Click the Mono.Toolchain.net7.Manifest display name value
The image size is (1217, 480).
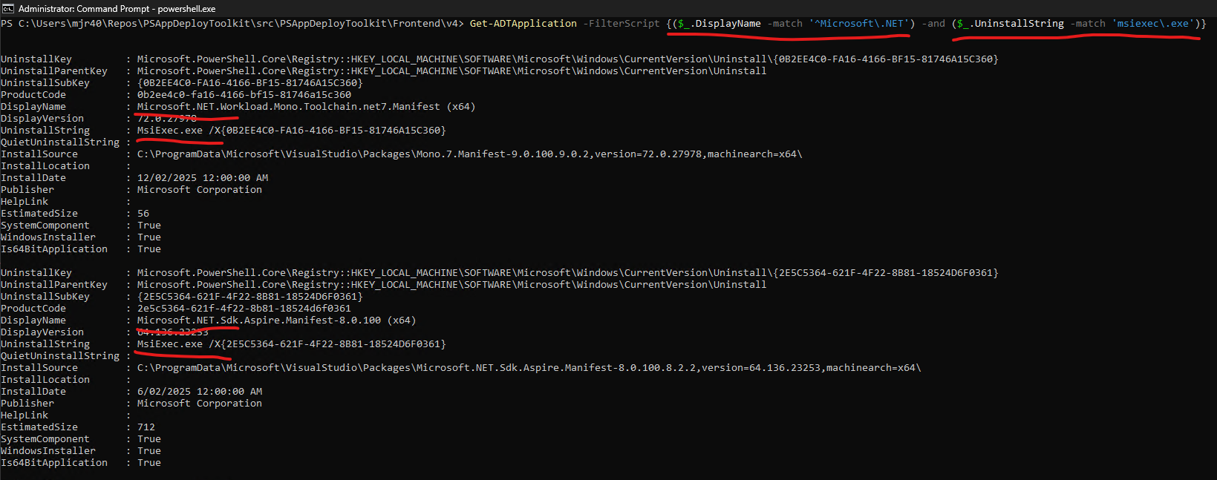[x=306, y=107]
